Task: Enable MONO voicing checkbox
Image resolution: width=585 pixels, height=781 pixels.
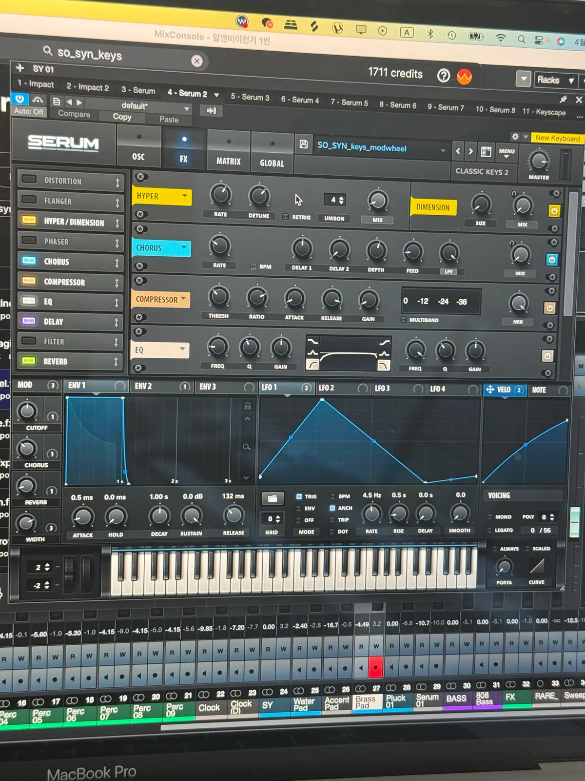Action: click(489, 516)
